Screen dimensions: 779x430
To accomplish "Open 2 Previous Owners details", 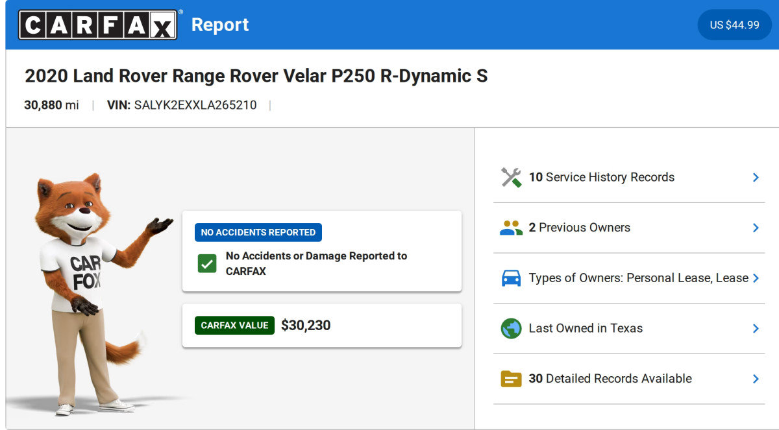I will tap(629, 228).
